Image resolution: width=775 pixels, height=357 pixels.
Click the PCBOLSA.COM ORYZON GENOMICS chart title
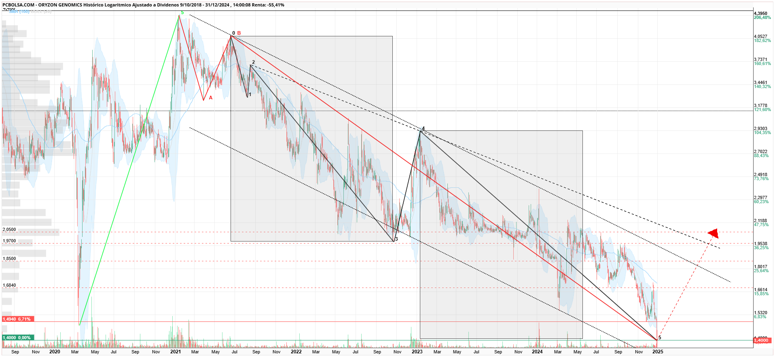143,5
